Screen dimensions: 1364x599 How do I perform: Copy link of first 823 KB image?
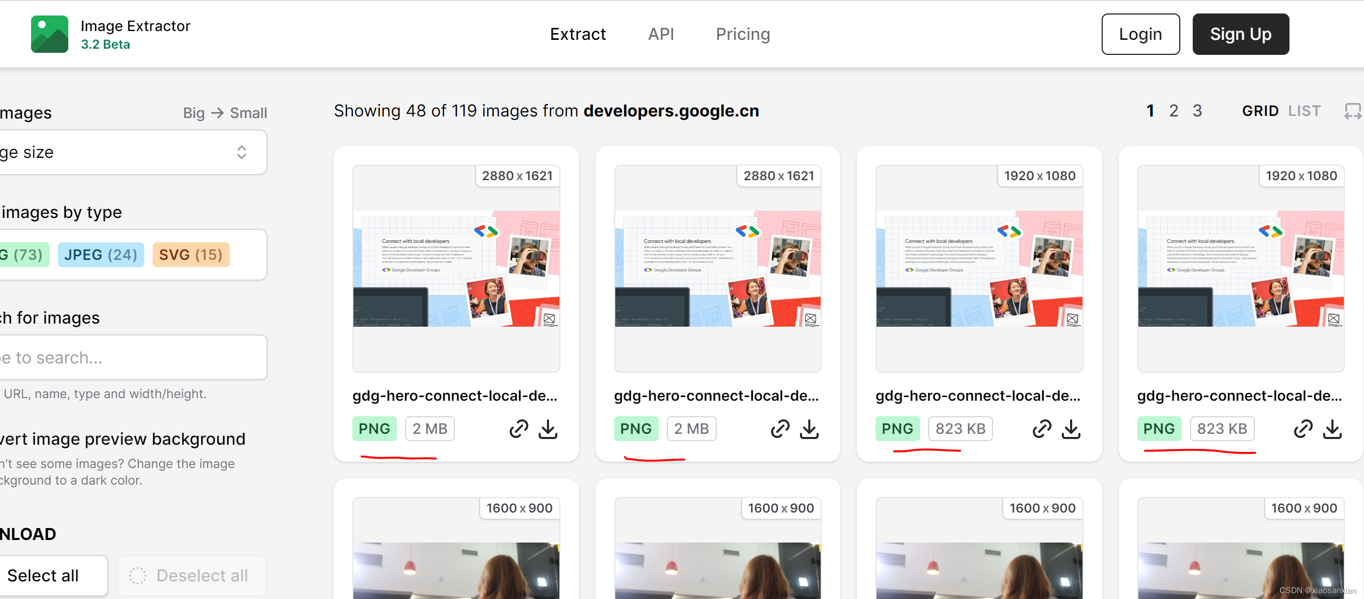[1041, 429]
